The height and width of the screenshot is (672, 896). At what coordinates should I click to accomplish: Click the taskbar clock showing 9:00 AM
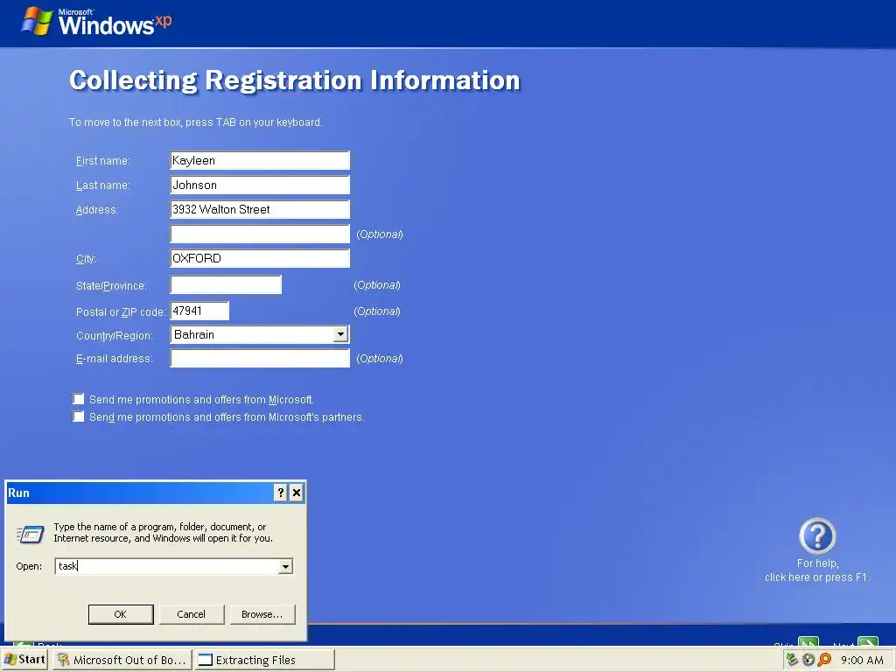click(x=862, y=660)
